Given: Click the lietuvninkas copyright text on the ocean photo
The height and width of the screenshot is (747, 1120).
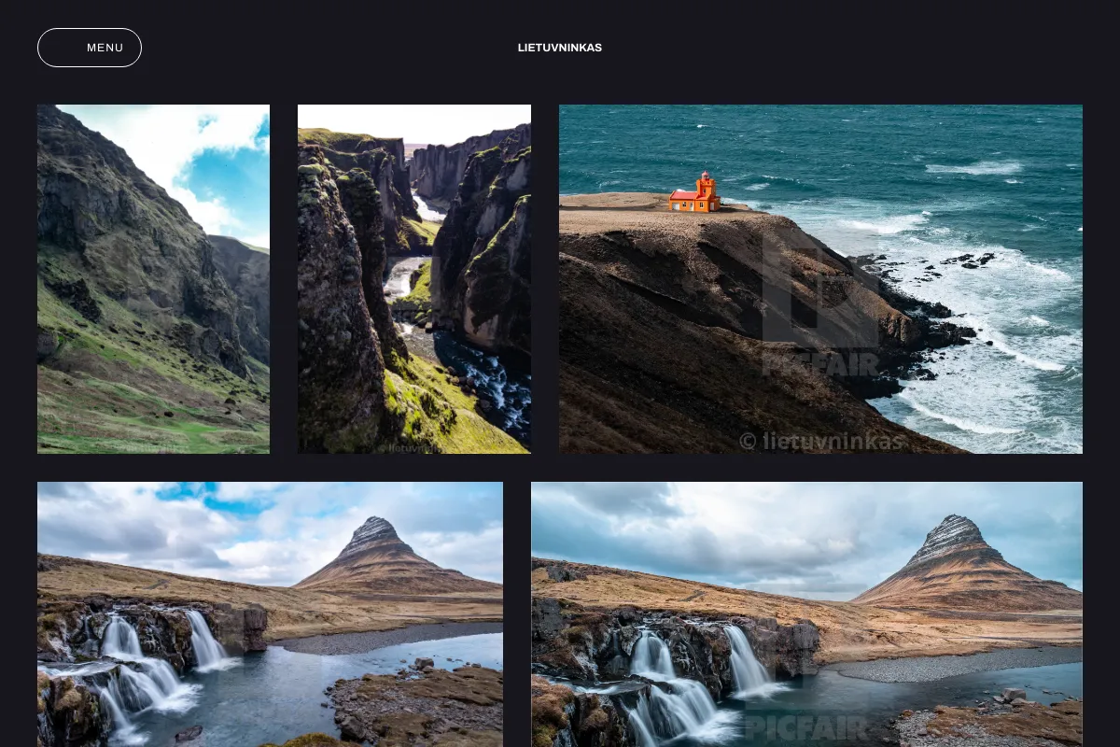Looking at the screenshot, I should point(821,441).
